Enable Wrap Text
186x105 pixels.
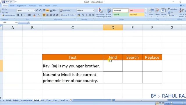(x=65, y=10)
